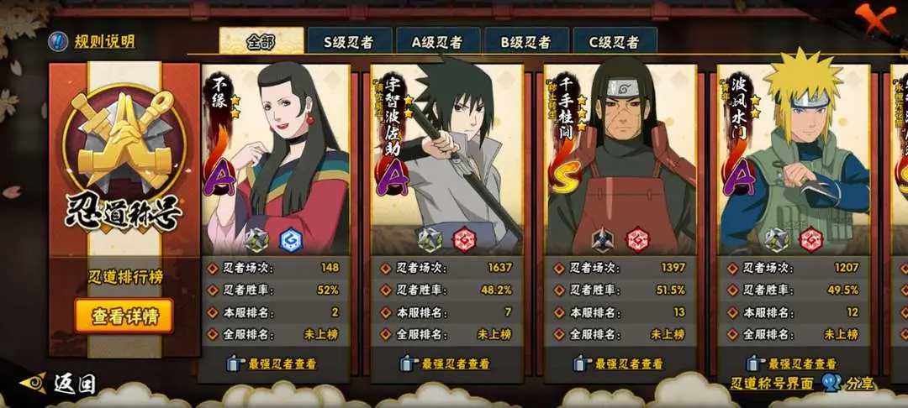Click the silver cube icon on 不缘 card
Screen dimensions: 908x408
[256, 240]
